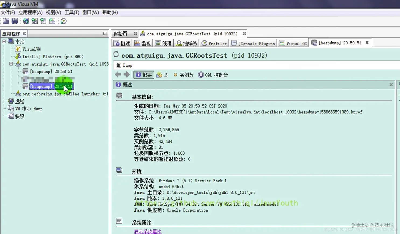Open the 视图(V) menu

point(53,12)
